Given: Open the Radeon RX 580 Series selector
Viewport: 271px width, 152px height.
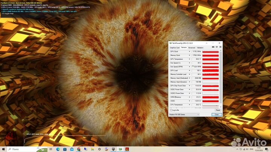Looking at the screenshot, I should (184, 114).
